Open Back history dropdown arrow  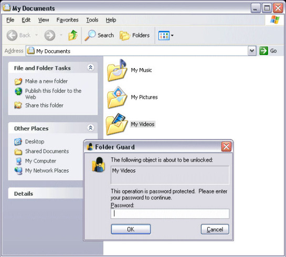(37, 35)
